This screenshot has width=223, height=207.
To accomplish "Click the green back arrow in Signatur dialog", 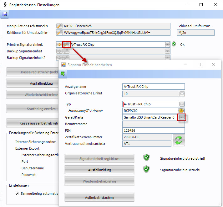I will [63, 74].
